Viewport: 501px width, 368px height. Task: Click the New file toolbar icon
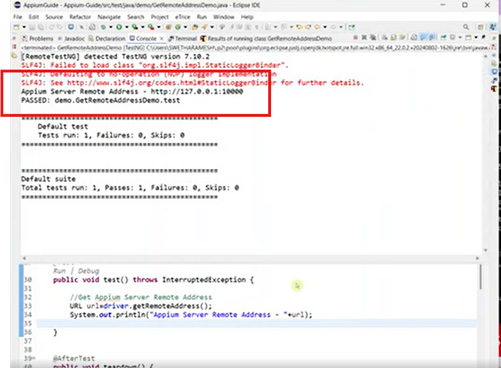[16, 27]
